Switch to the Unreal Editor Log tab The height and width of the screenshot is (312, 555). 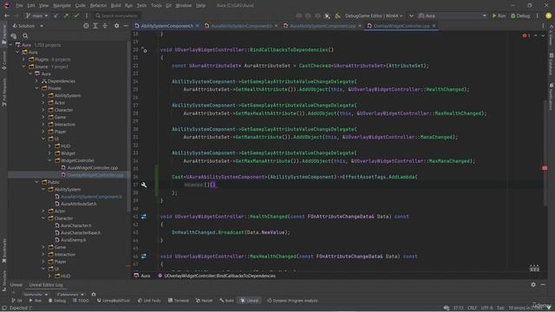click(46, 285)
